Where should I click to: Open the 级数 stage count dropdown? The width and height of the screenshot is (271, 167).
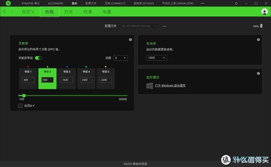(120, 58)
